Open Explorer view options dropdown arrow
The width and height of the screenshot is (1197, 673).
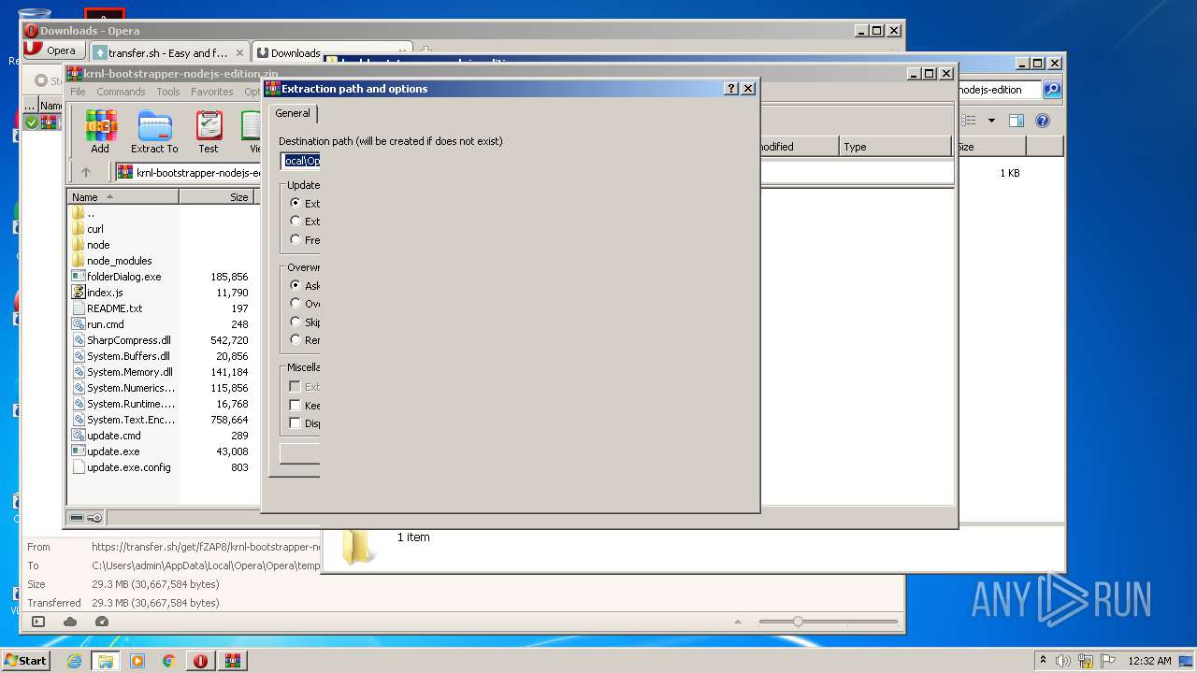click(x=991, y=121)
